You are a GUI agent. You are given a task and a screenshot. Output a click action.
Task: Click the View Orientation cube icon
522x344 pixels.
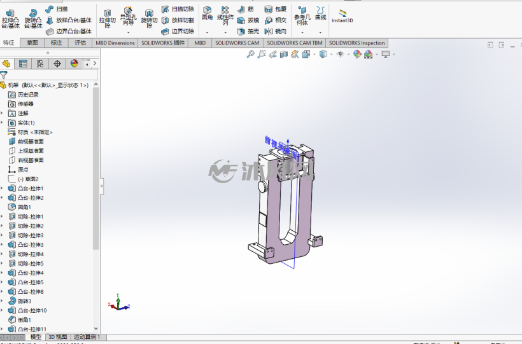click(306, 54)
